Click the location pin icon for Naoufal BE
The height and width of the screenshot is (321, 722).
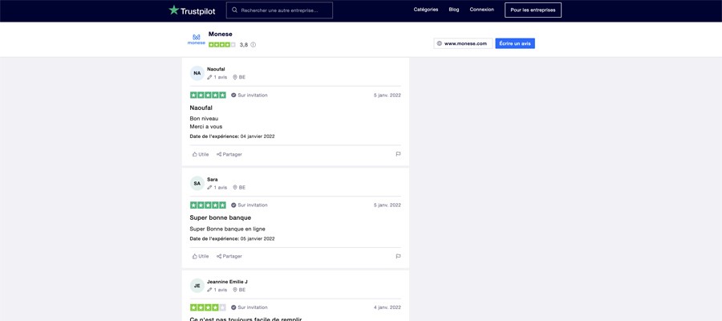tap(235, 77)
